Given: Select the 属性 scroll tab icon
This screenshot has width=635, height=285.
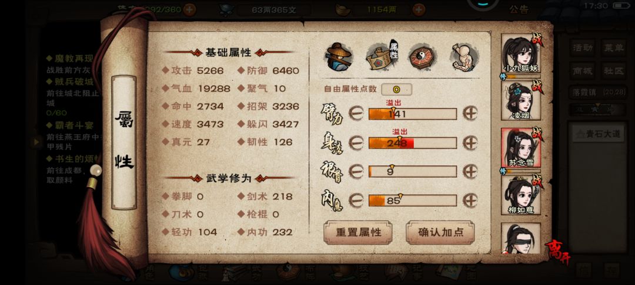Looking at the screenshot, I should tap(382, 56).
